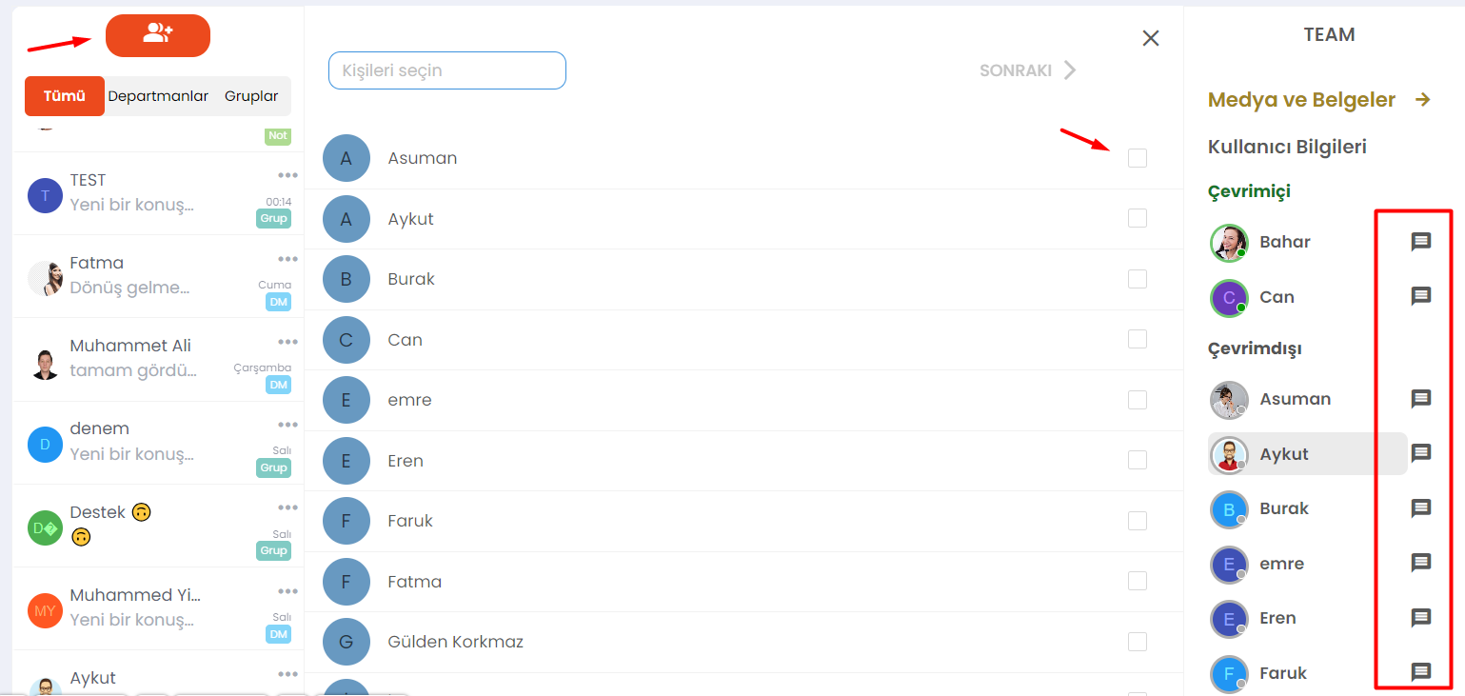Click message icon next to Can
The width and height of the screenshot is (1465, 696).
pyautogui.click(x=1420, y=296)
